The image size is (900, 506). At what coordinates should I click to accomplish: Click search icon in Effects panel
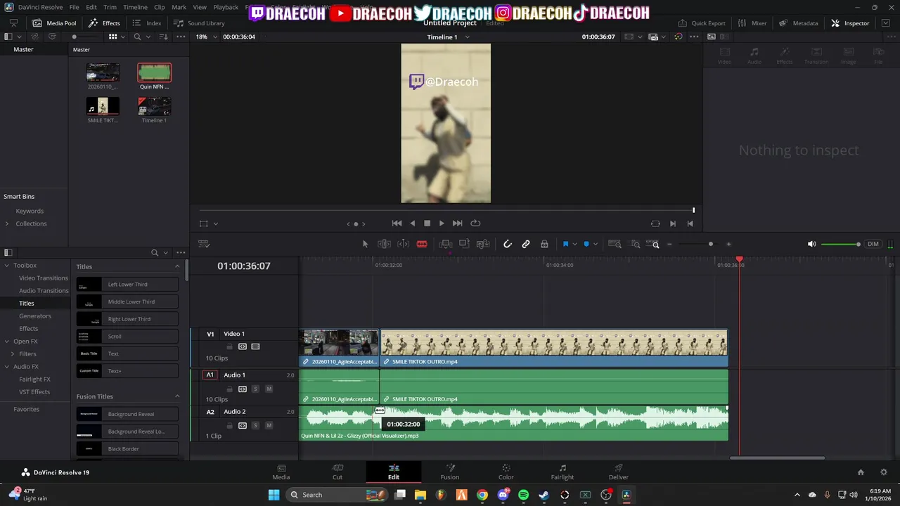point(155,252)
